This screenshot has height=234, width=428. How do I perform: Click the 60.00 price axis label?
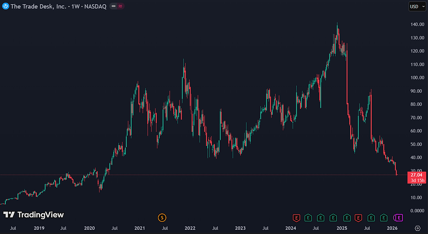click(x=416, y=131)
